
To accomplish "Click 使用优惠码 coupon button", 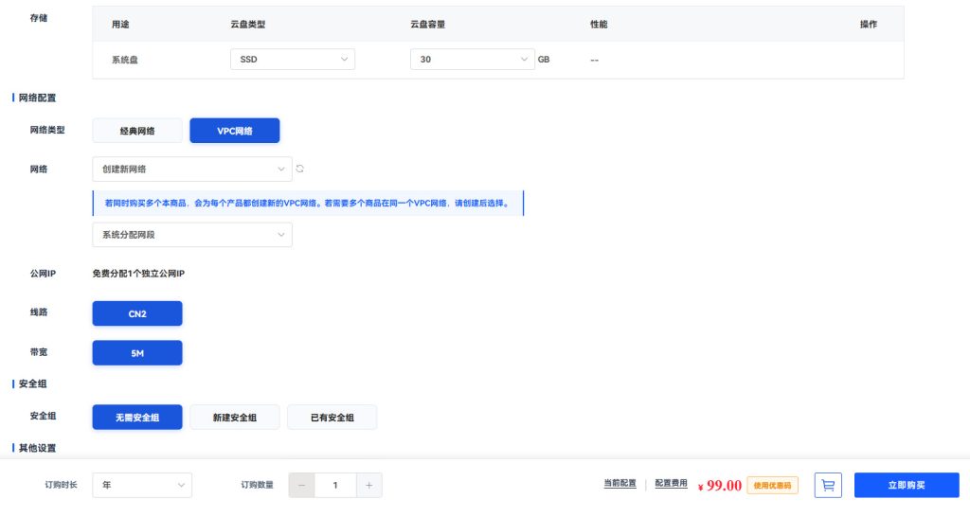I will pyautogui.click(x=772, y=486).
